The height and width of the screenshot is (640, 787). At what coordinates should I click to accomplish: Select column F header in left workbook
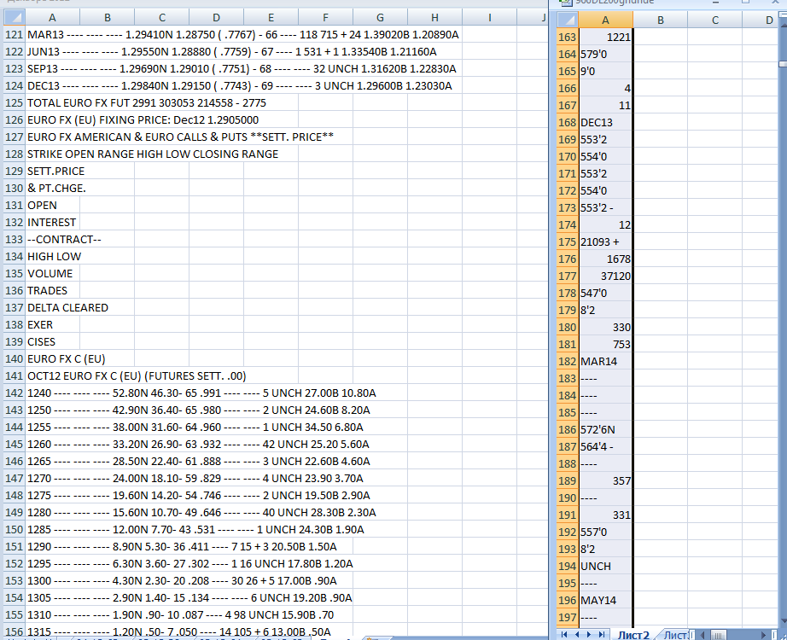[x=326, y=18]
